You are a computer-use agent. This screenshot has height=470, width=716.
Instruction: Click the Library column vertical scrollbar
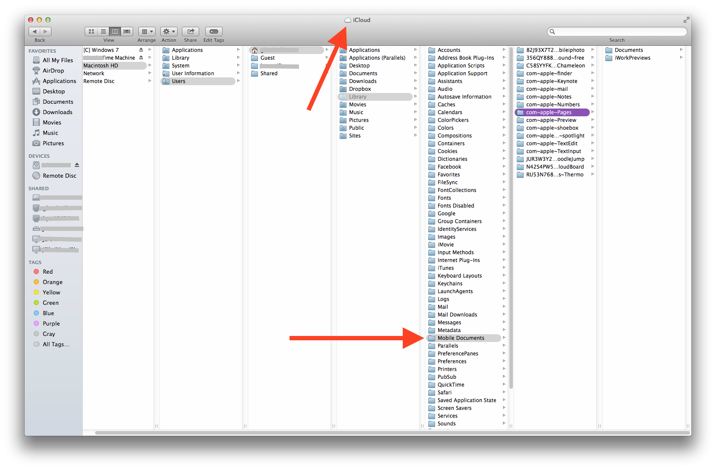click(x=511, y=218)
